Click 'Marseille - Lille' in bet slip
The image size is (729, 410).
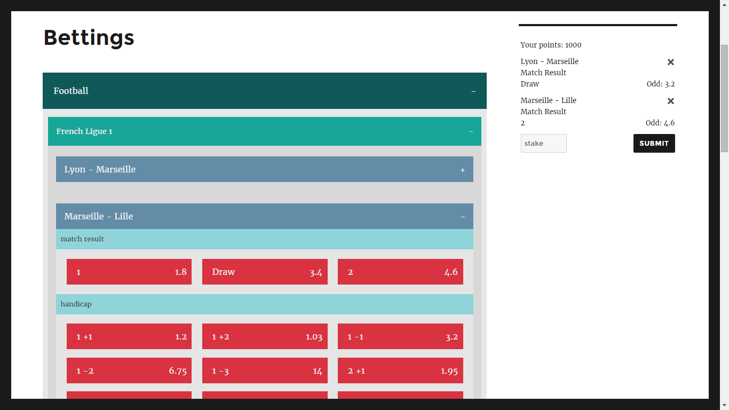[x=549, y=100]
